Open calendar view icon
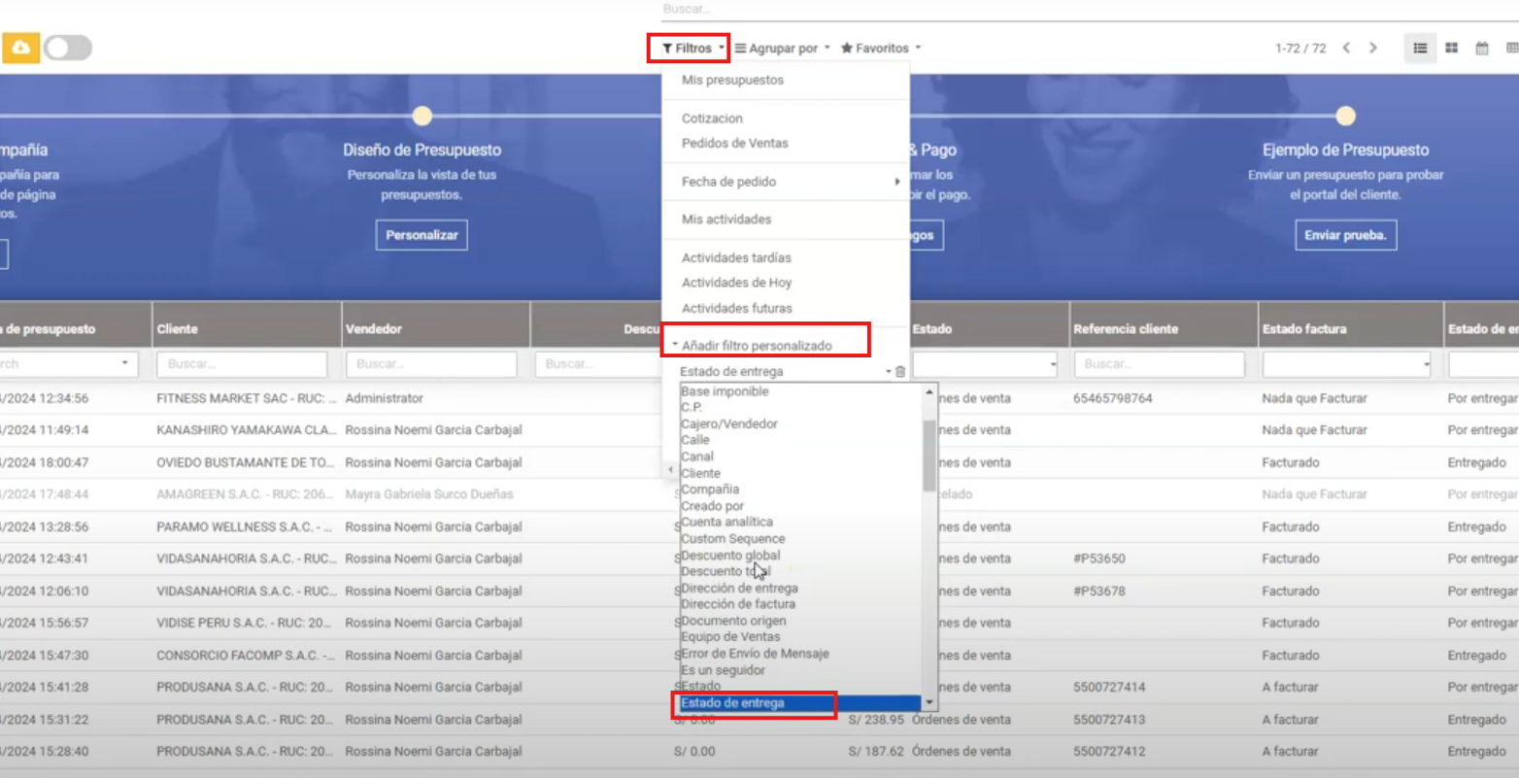 (1482, 48)
